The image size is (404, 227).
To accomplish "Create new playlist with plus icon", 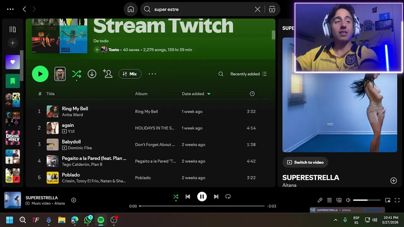I will pos(13,43).
